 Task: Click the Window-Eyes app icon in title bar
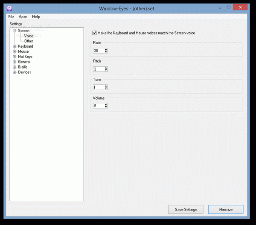pos(9,8)
